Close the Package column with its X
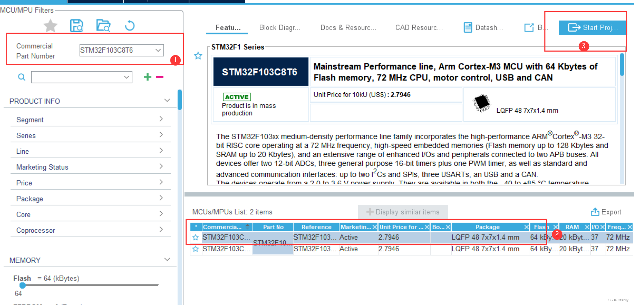The image size is (634, 305). click(526, 227)
